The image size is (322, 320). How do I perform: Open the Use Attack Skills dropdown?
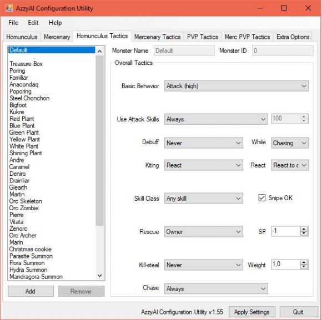[216, 119]
